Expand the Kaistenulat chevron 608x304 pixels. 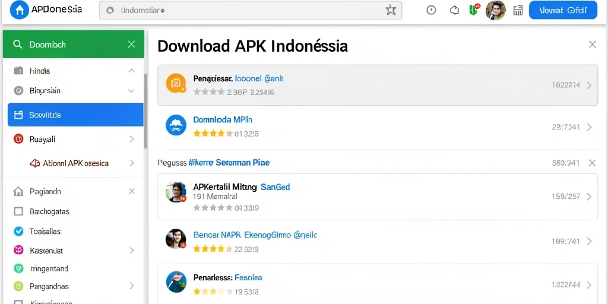tap(131, 250)
